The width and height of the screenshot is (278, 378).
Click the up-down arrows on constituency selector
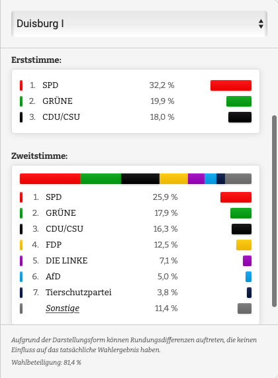(x=261, y=24)
